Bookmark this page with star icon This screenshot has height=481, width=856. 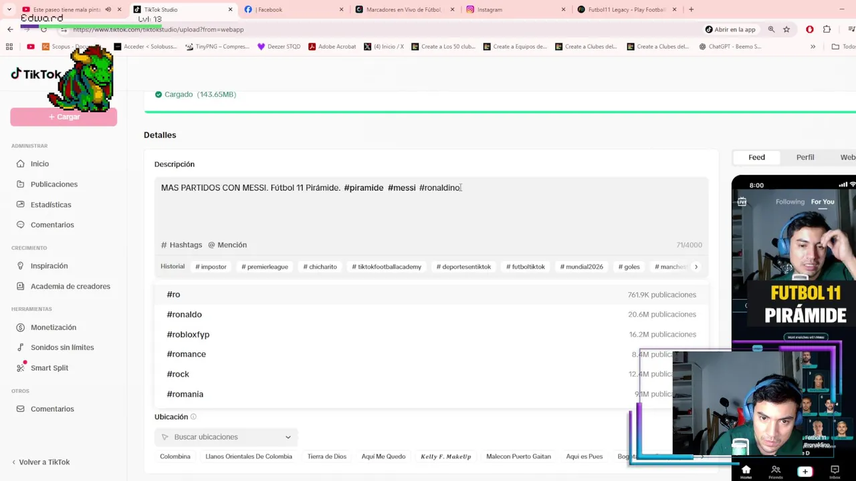coord(786,29)
